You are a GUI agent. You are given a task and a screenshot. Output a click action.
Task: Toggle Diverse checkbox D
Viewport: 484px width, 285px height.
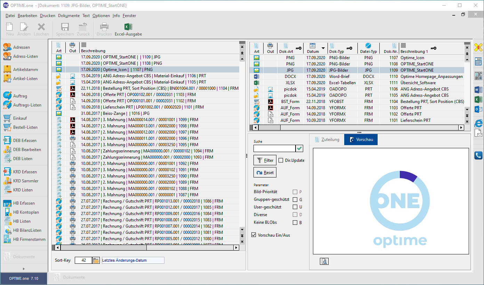295,215
